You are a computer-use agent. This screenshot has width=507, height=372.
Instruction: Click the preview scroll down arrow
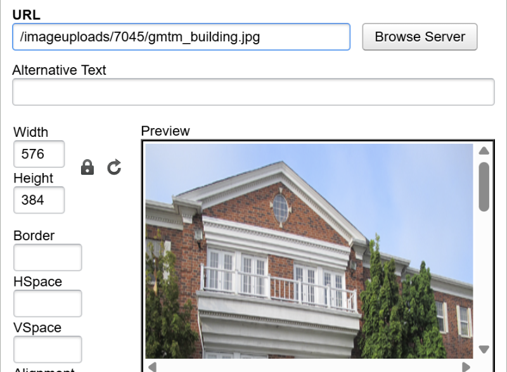(x=484, y=349)
